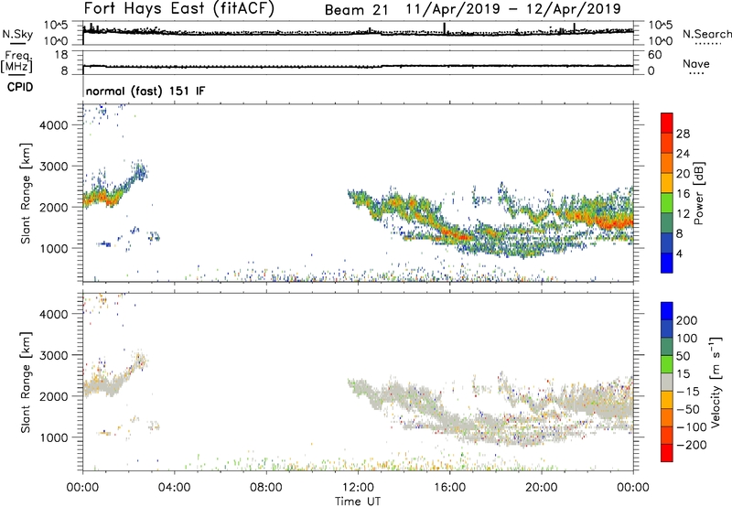The height and width of the screenshot is (507, 732).
Task: Click the velocity panel 'Slant Range [km]' label
Action: click(26, 383)
